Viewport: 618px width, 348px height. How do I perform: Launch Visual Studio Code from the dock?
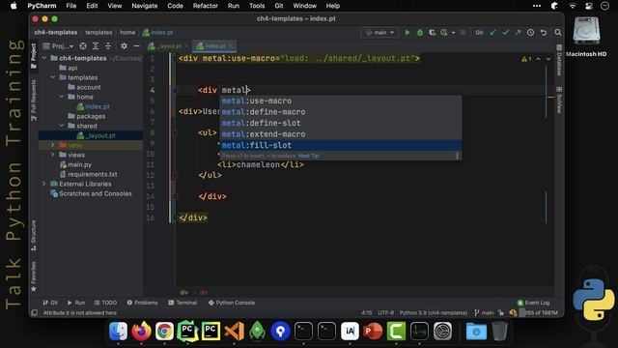pyautogui.click(x=234, y=331)
